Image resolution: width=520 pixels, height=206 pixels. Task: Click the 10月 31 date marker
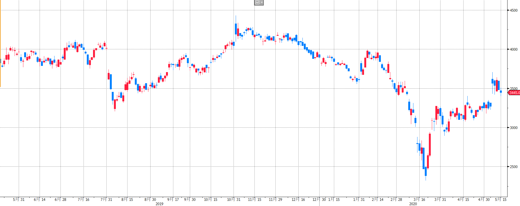coord(234,199)
